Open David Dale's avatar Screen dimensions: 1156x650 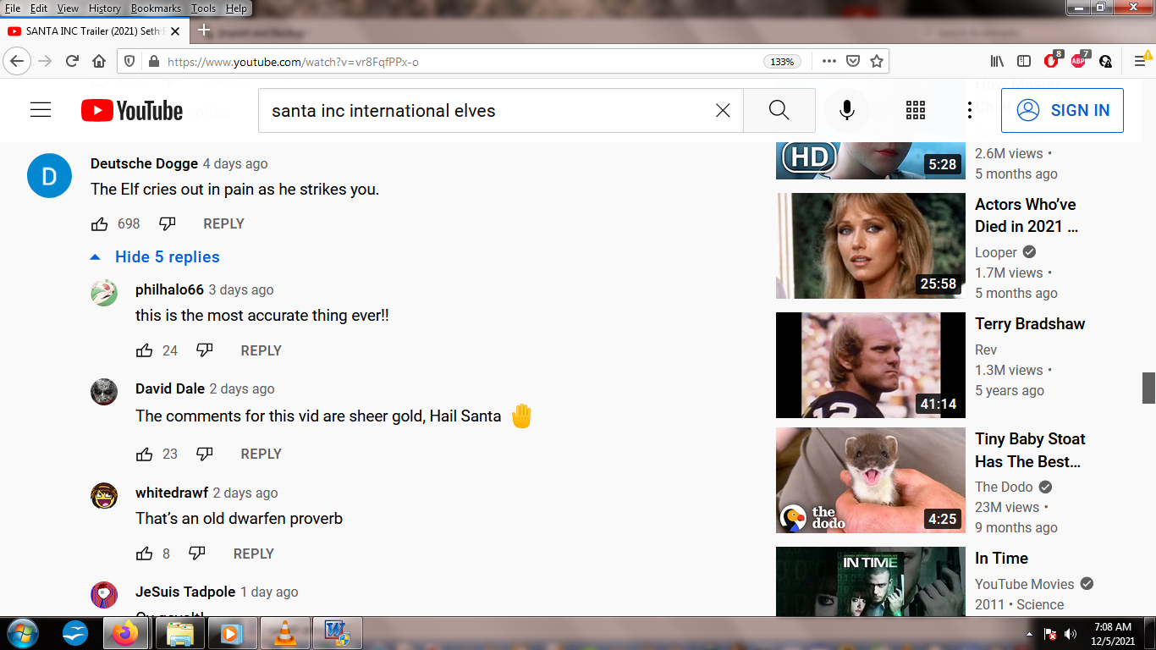coord(104,392)
